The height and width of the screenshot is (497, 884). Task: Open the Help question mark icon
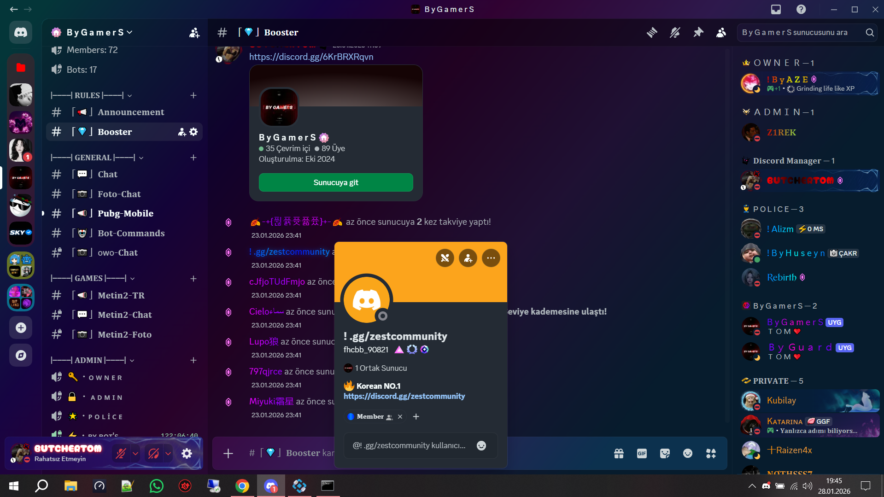tap(802, 9)
